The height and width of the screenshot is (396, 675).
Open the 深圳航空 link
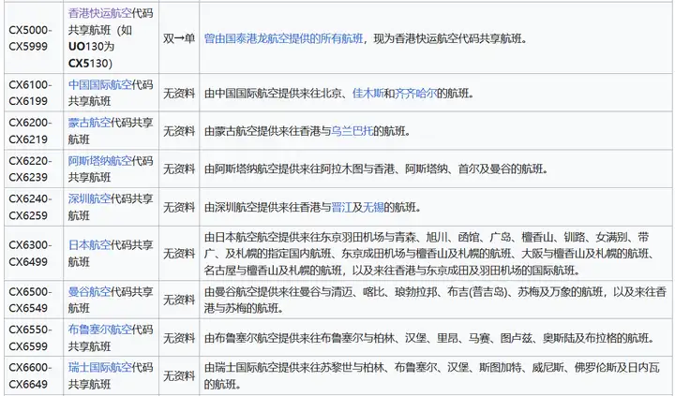pyautogui.click(x=90, y=198)
